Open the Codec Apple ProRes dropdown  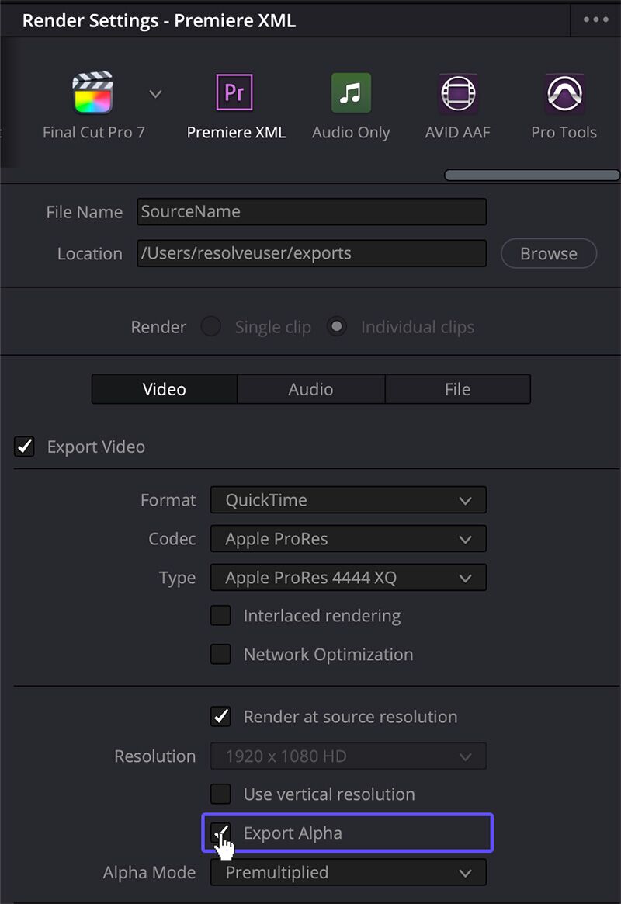point(349,538)
